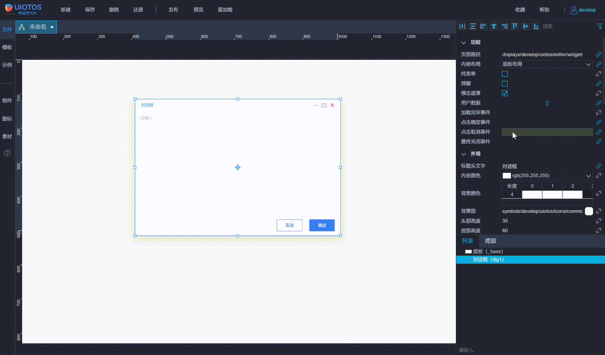This screenshot has width=605, height=355.
Task: Click the align vertical middle icon
Action: tap(525, 26)
